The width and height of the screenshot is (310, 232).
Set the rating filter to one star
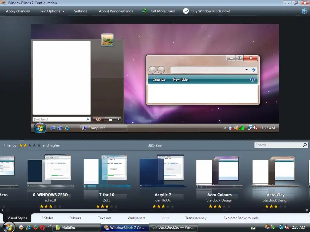[21, 145]
